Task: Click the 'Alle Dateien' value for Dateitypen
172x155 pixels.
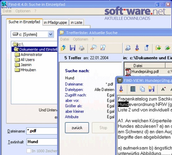Action: coord(104,90)
